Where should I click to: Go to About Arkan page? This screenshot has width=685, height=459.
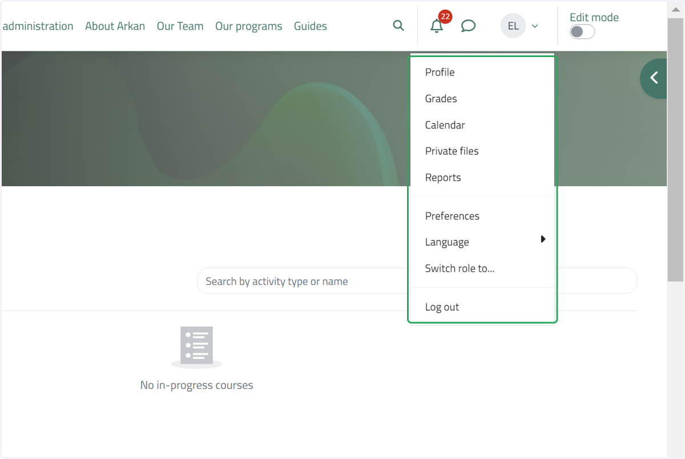pyautogui.click(x=115, y=26)
